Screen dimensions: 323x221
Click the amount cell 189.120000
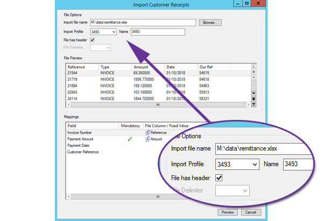tap(143, 85)
